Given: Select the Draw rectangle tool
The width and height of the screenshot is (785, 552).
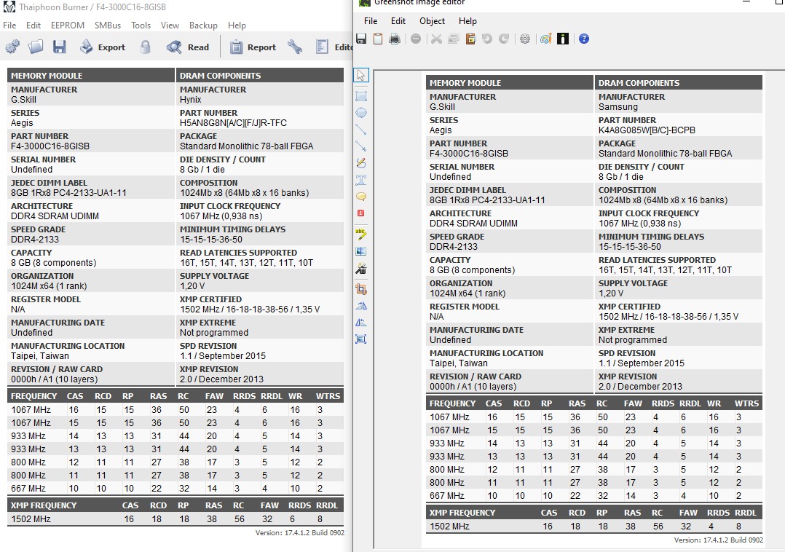Looking at the screenshot, I should tap(361, 95).
